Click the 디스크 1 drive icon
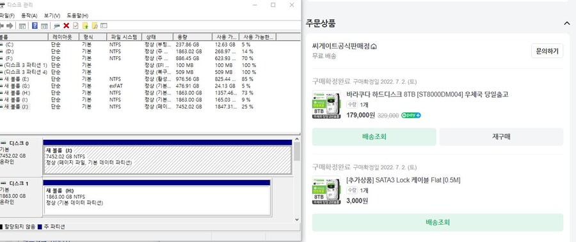This screenshot has height=242, width=576. (x=4, y=183)
